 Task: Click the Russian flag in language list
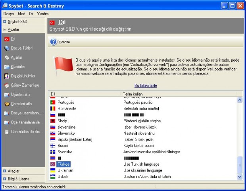(x=53, y=115)
